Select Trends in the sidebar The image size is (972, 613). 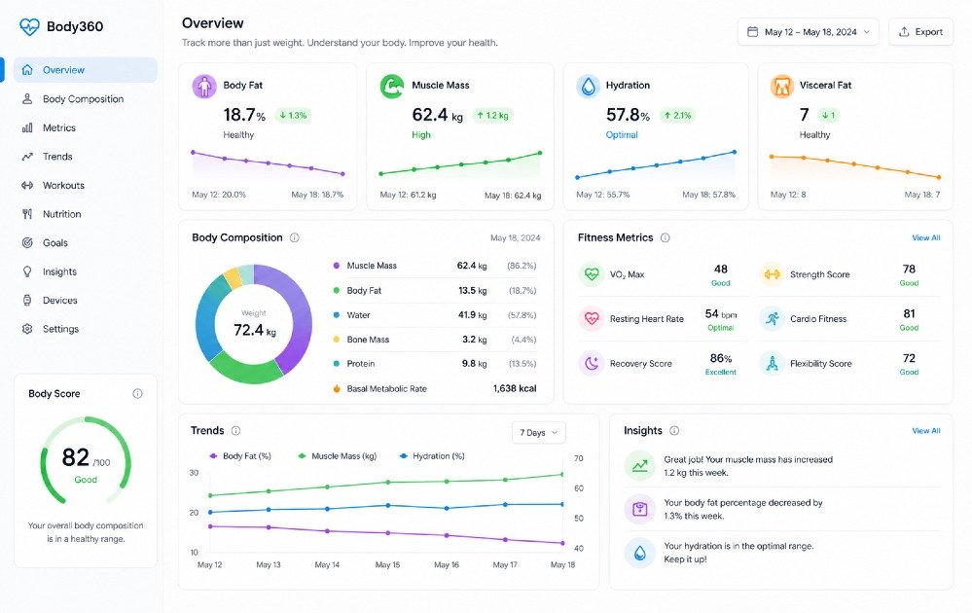(86, 157)
